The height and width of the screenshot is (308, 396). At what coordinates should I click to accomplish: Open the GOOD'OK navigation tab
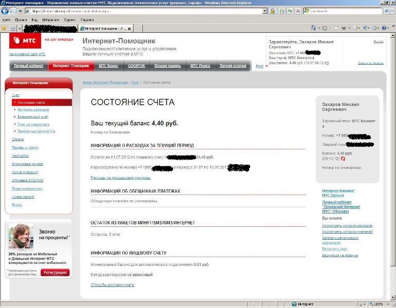[136, 66]
